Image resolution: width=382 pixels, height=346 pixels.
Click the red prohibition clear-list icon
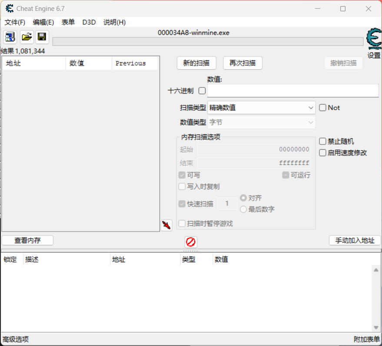coord(191,242)
